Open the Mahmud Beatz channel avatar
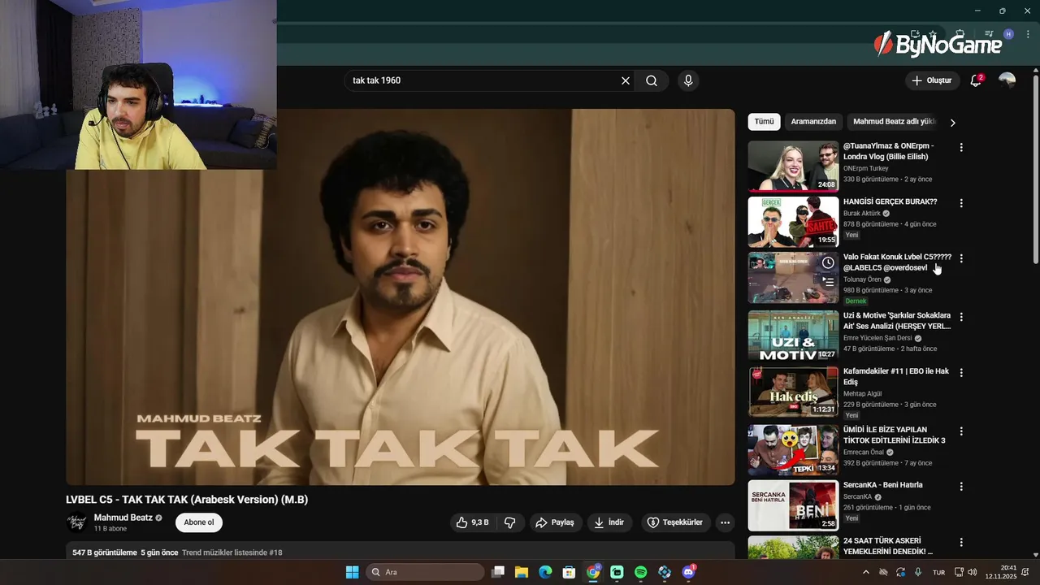Image resolution: width=1040 pixels, height=585 pixels. point(77,522)
